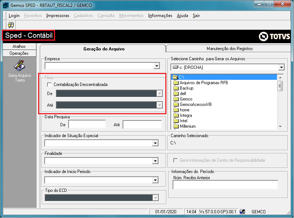Viewport: 294px width, 218px height.
Task: Click the folder list scrollbar thumb
Action: pyautogui.click(x=280, y=86)
